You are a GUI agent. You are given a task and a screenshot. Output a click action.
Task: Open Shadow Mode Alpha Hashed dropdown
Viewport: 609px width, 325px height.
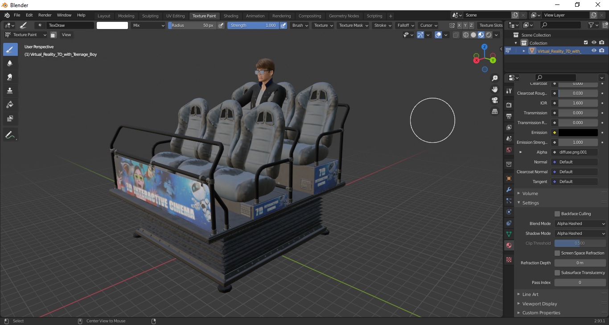pos(580,233)
